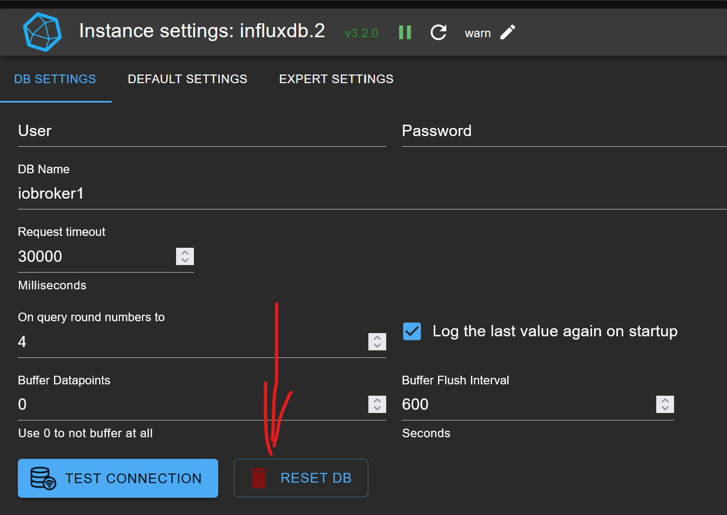
Task: Click the database wifi icon on Test Connection
Action: click(43, 478)
